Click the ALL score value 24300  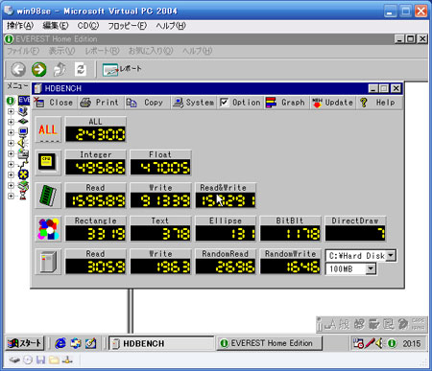pos(96,134)
